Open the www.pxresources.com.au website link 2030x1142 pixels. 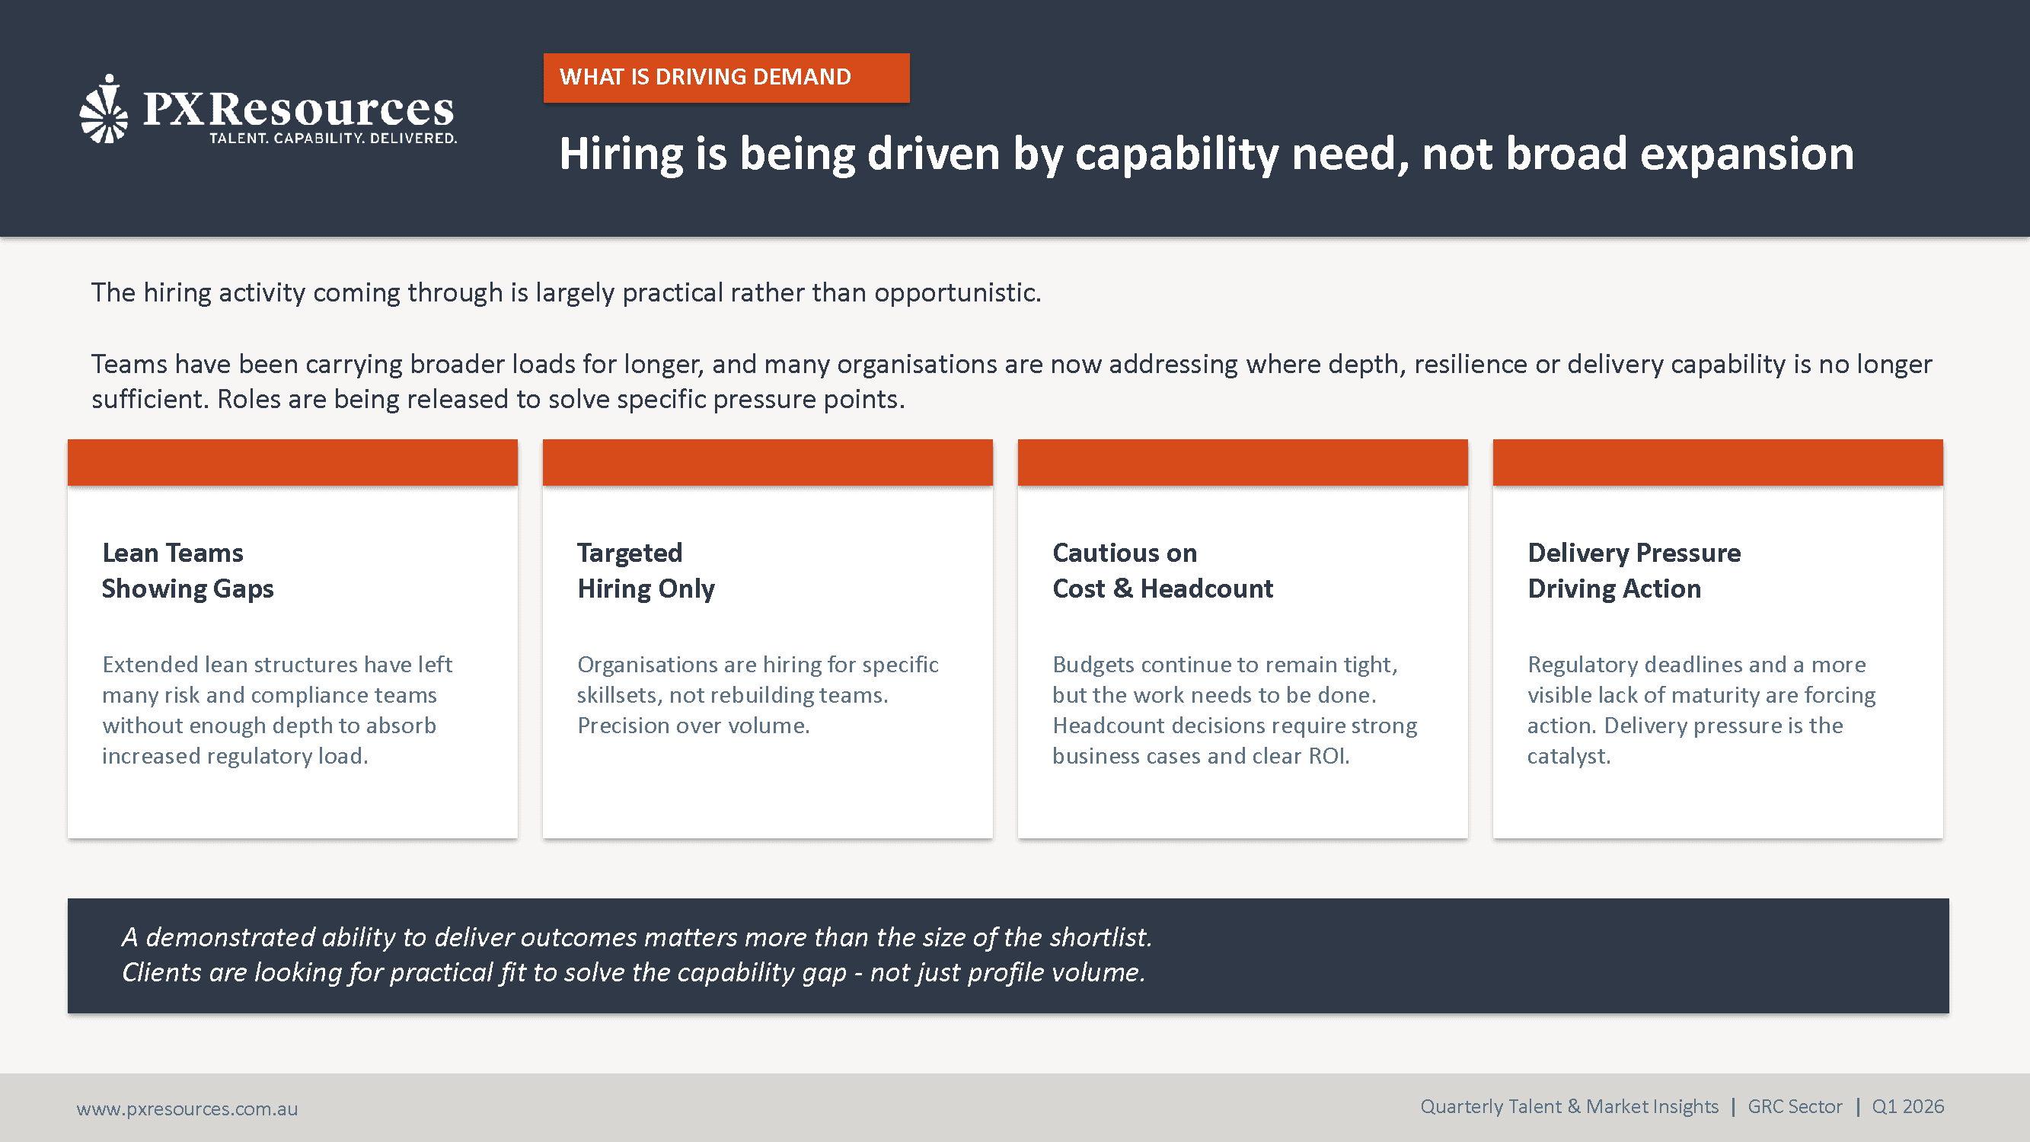click(x=187, y=1108)
